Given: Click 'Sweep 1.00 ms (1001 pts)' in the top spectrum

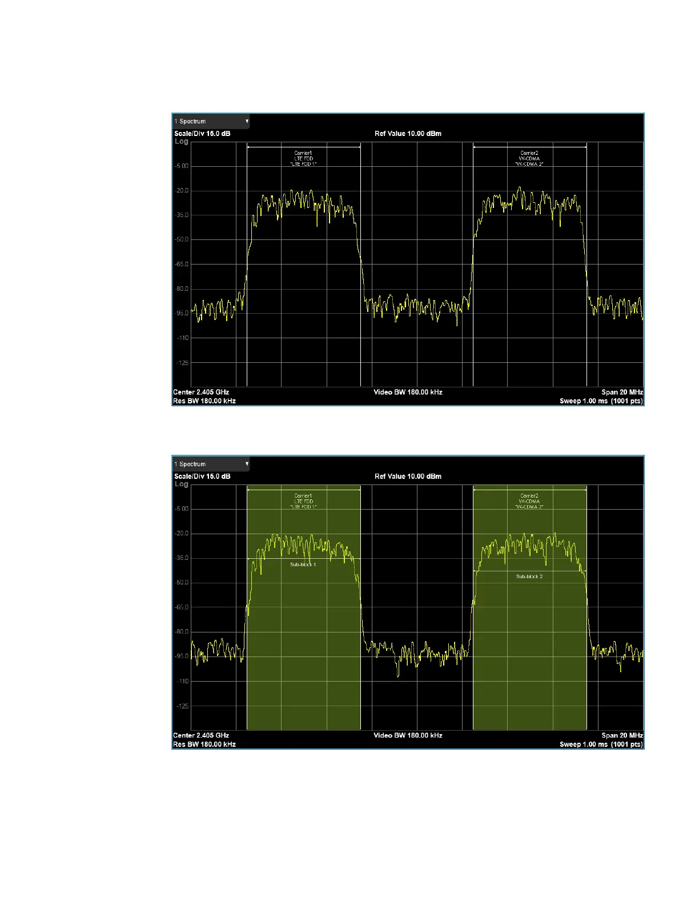Looking at the screenshot, I should 601,401.
